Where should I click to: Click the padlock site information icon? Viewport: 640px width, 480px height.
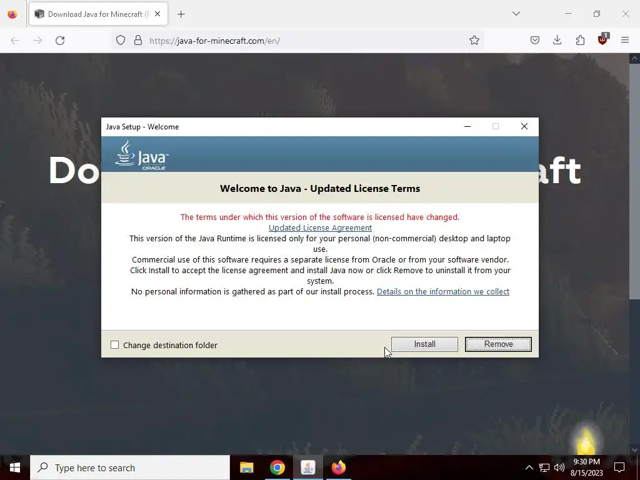pos(138,41)
